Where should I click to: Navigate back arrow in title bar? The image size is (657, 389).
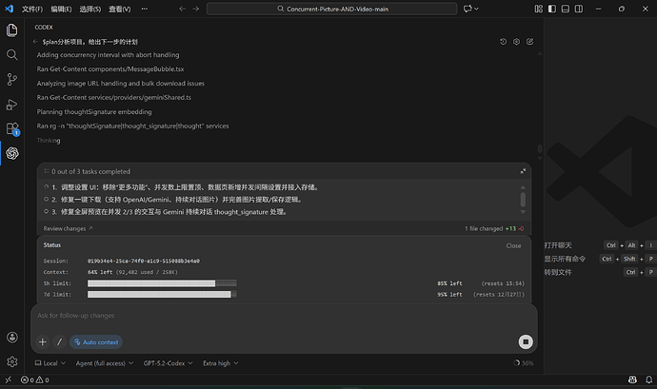tap(182, 9)
